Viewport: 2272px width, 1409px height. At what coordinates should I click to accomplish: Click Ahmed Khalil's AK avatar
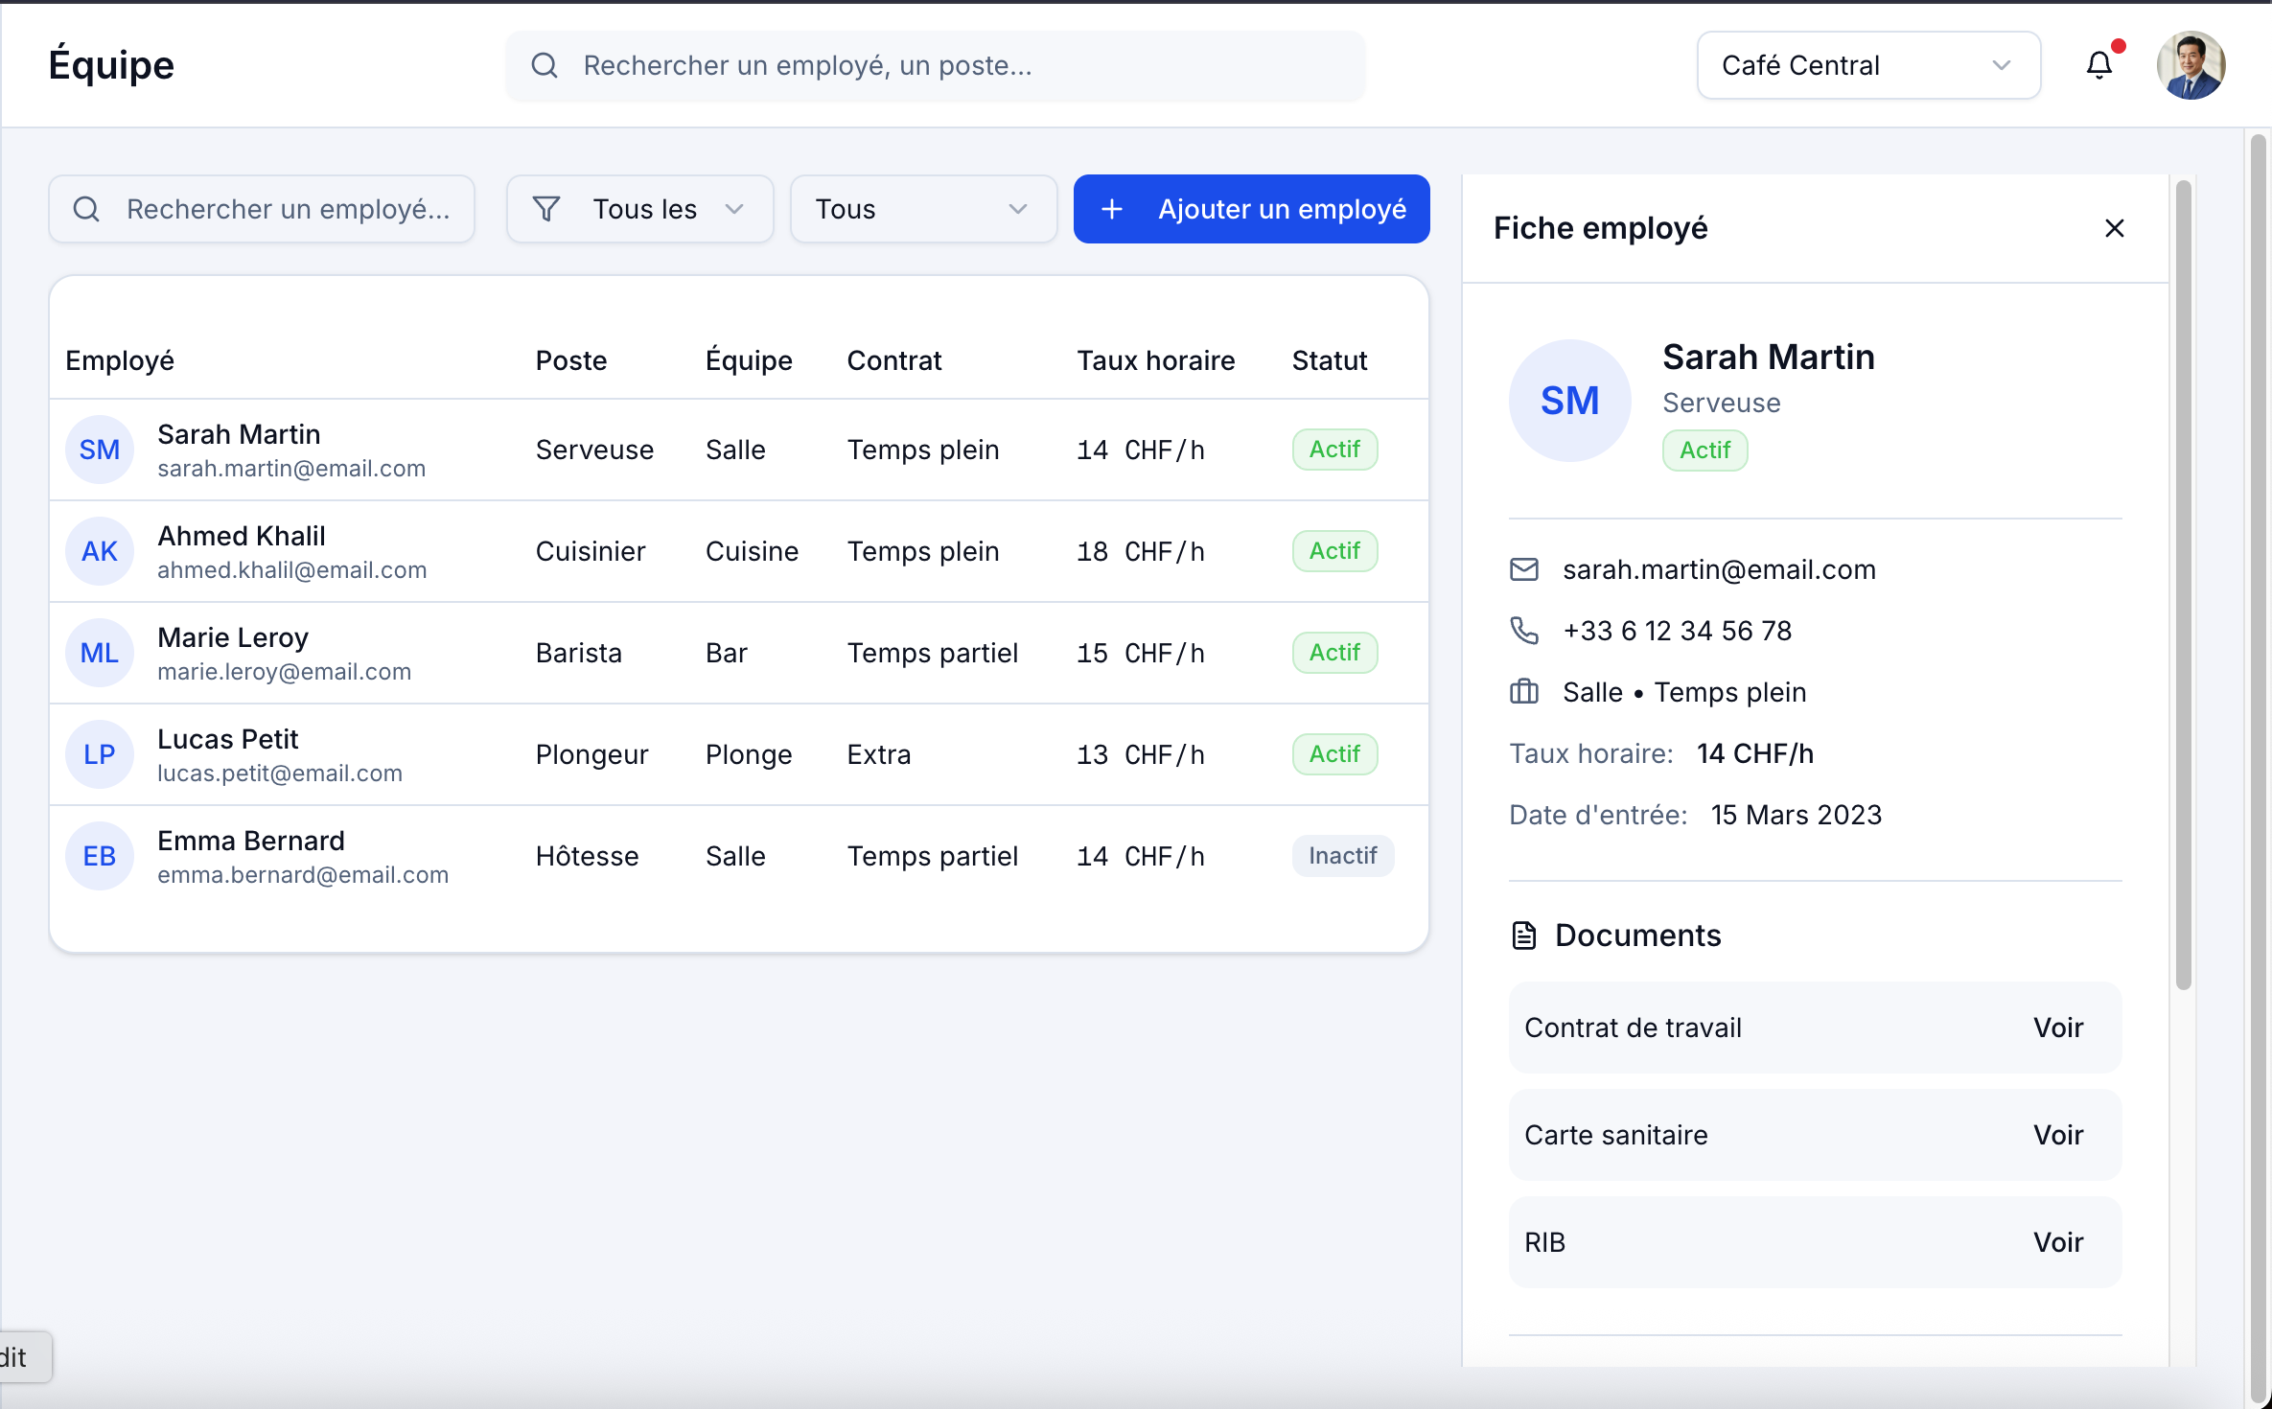point(100,551)
